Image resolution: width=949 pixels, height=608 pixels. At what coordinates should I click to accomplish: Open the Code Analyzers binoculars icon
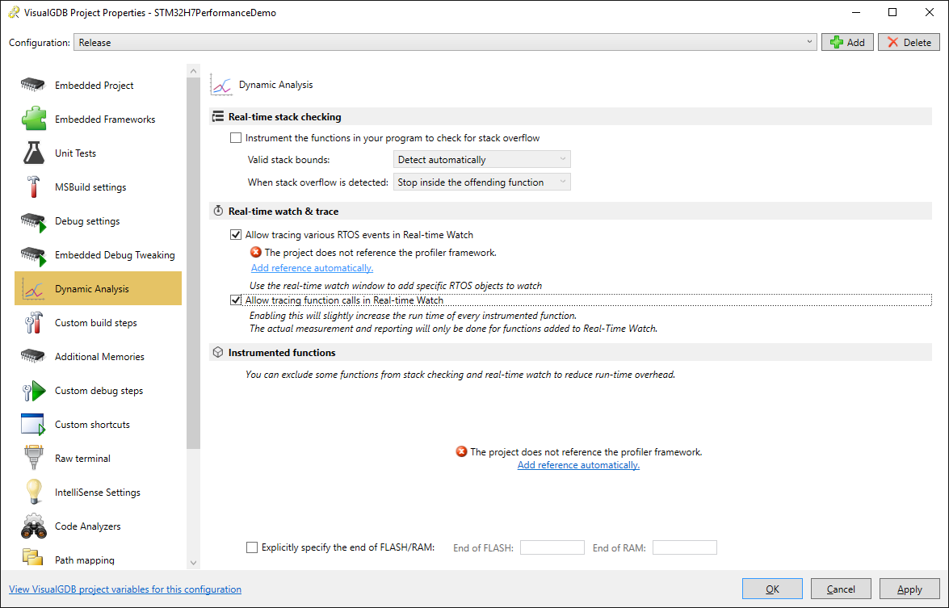tap(32, 526)
